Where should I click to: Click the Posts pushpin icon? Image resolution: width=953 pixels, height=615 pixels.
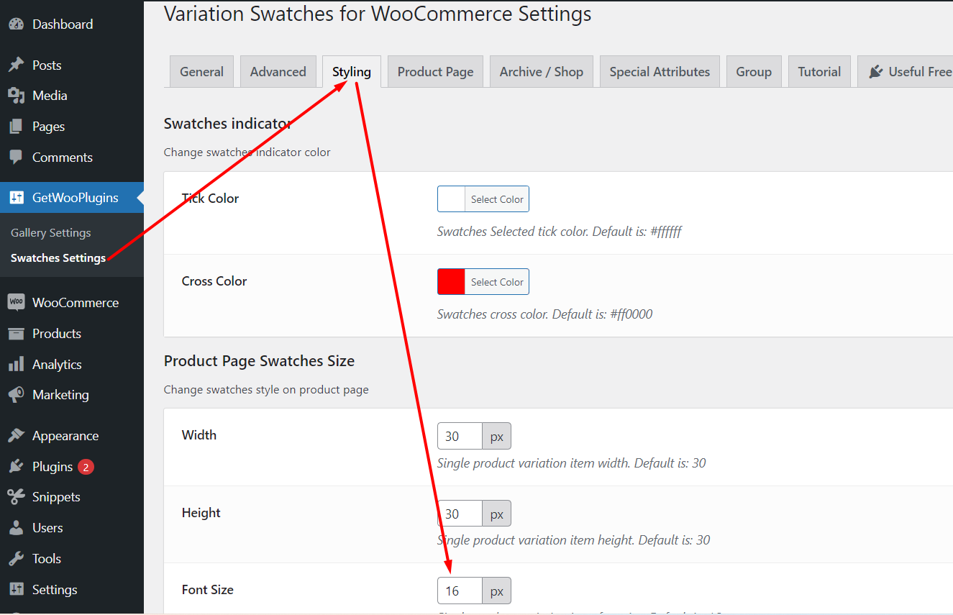[x=16, y=65]
